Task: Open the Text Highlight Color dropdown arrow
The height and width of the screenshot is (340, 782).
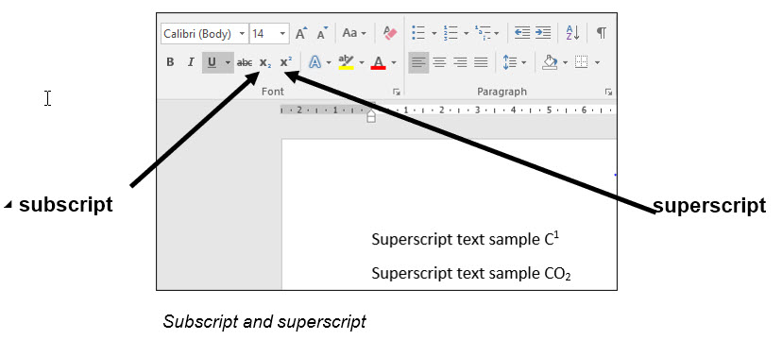Action: [x=362, y=63]
